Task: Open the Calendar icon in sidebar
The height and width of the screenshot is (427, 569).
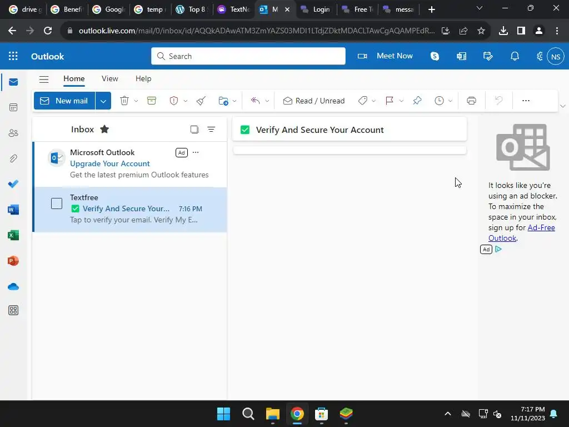Action: click(x=13, y=107)
